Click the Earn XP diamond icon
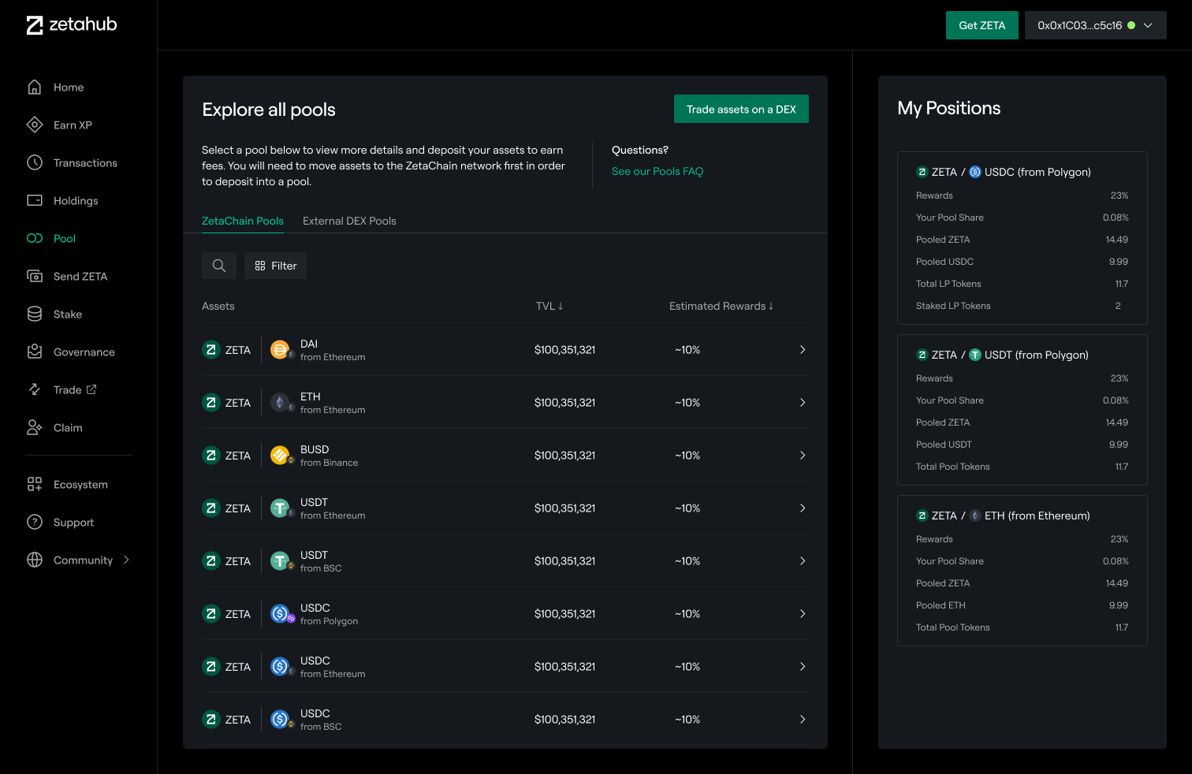1192x774 pixels. tap(35, 125)
